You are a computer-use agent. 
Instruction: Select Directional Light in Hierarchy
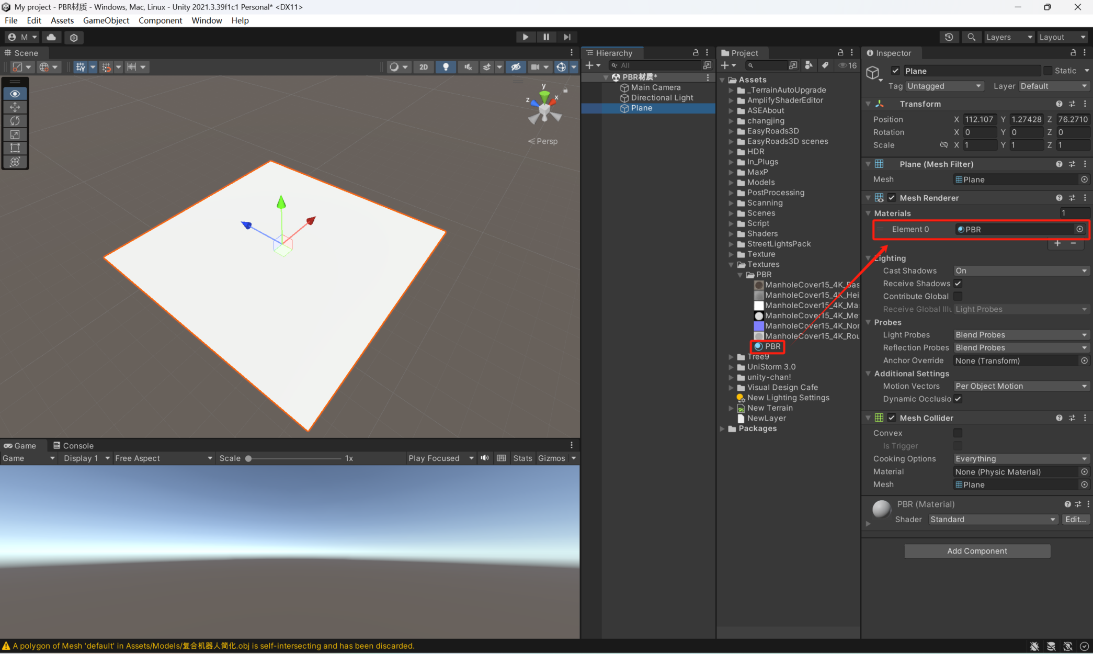pyautogui.click(x=662, y=98)
